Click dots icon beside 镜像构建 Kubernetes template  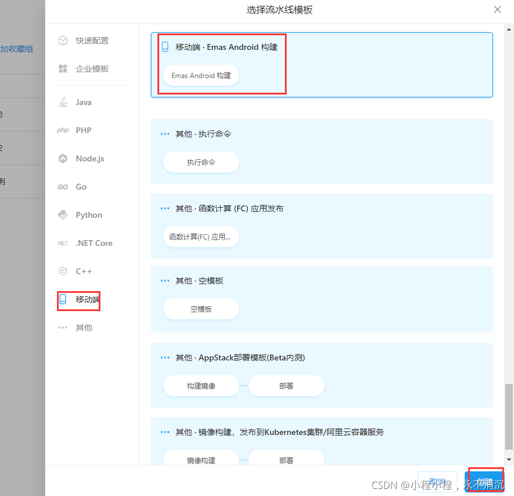[x=165, y=432]
